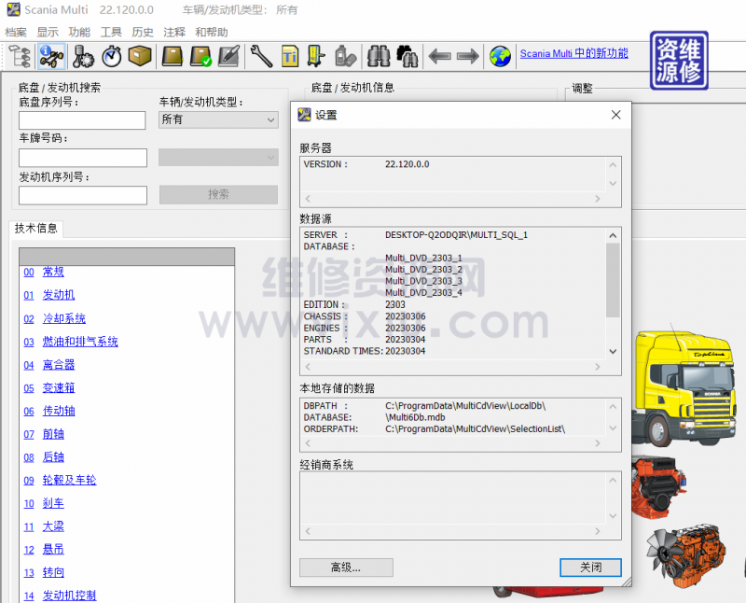Image resolution: width=746 pixels, height=603 pixels.
Task: Click the globe icon
Action: pyautogui.click(x=500, y=56)
